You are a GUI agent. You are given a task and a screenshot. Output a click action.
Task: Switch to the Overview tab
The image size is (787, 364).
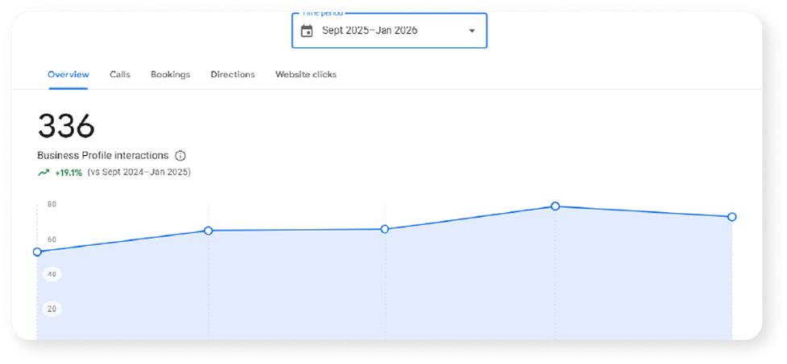68,75
